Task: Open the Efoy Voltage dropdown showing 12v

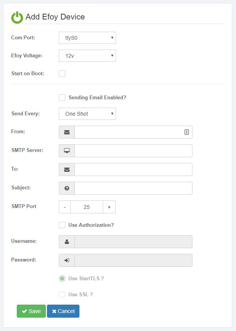Action: [87, 55]
